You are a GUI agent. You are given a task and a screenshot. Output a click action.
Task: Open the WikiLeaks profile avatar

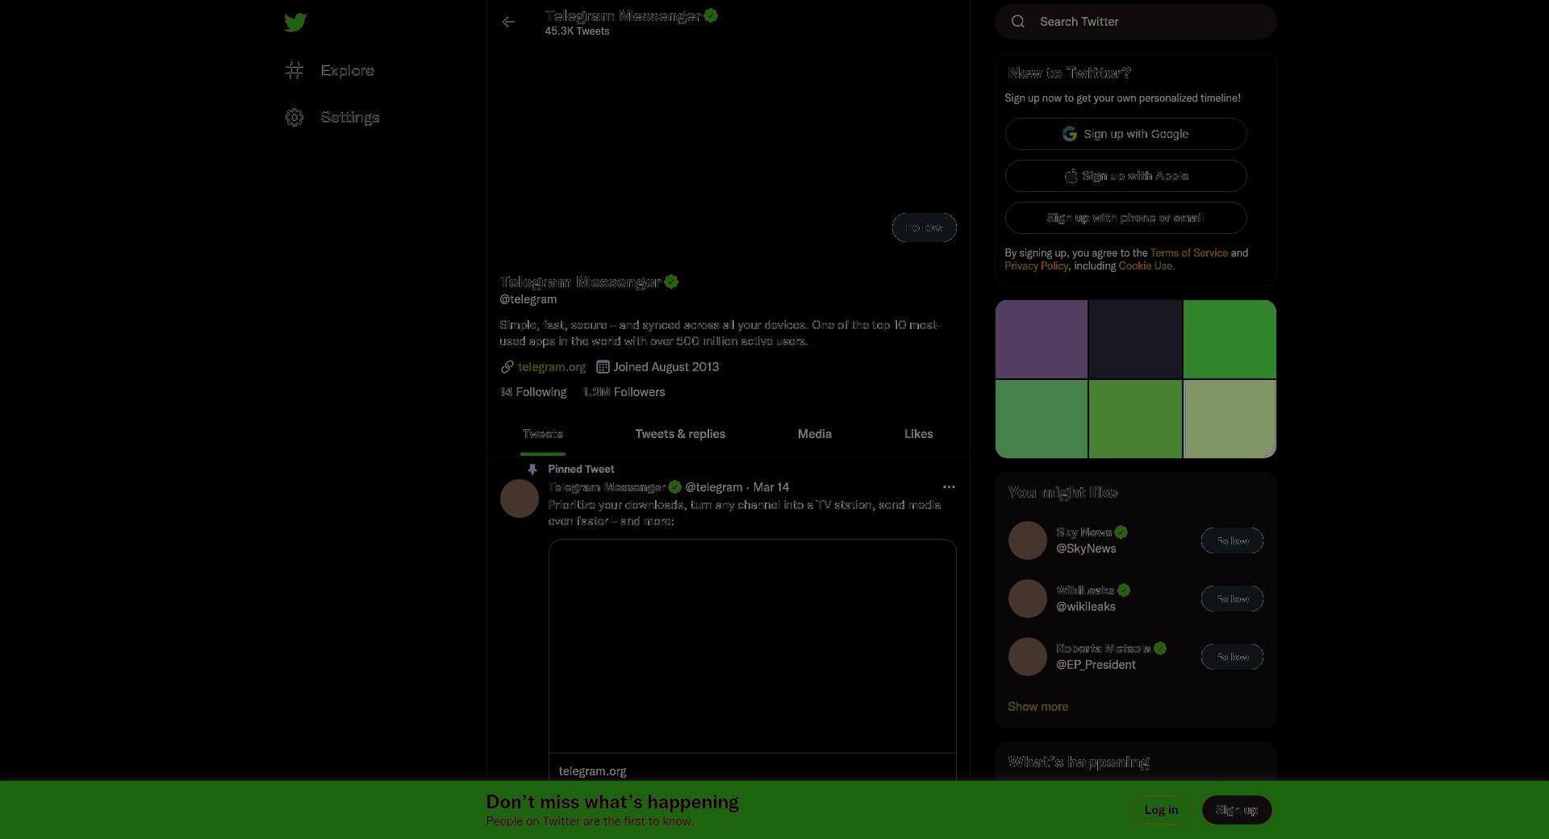[x=1028, y=599]
